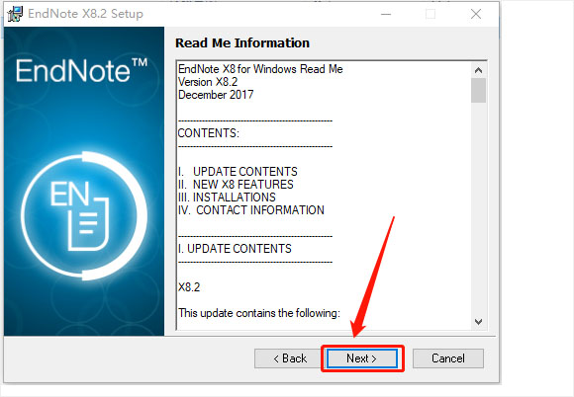The height and width of the screenshot is (397, 574).
Task: Click the 'EndNote X8 for Windows Read Me' line
Action: tap(260, 69)
